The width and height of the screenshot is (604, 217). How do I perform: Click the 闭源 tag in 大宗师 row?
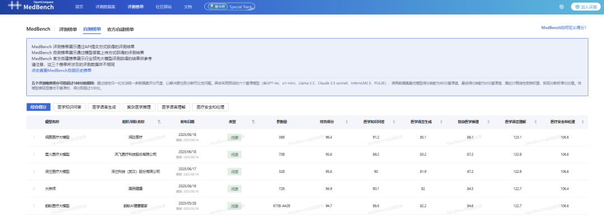click(x=234, y=189)
